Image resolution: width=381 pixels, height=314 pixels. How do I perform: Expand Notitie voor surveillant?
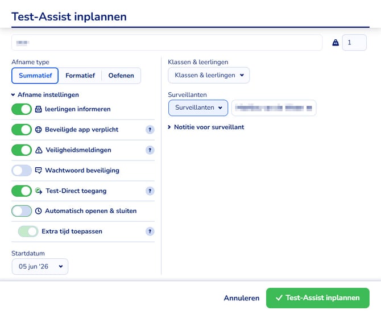coord(206,127)
